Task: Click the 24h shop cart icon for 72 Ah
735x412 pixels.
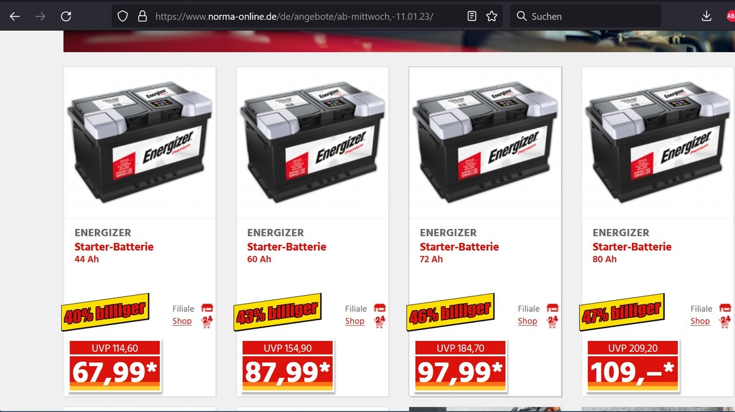Action: [552, 321]
